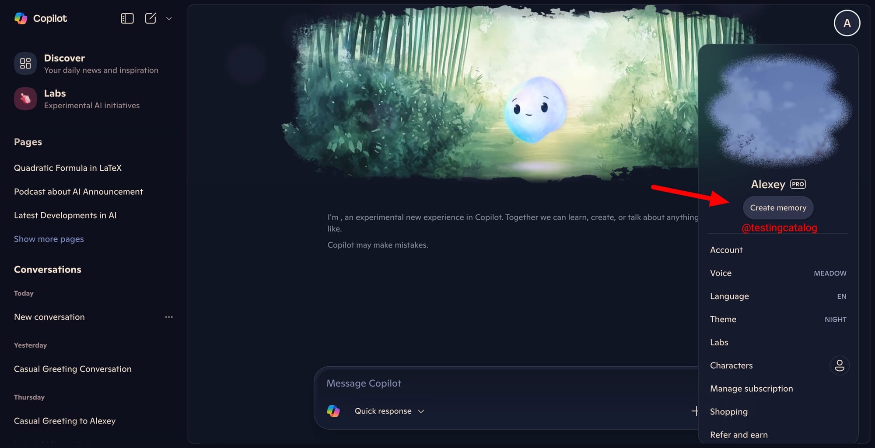
Task: Click the Copilot logo in the header
Action: click(21, 18)
